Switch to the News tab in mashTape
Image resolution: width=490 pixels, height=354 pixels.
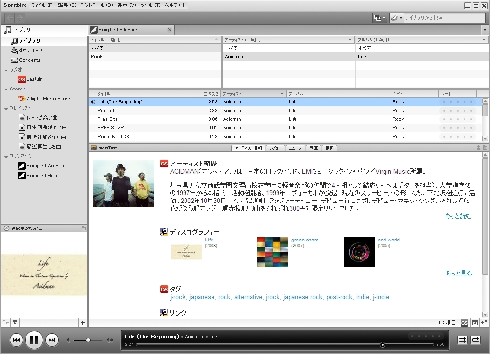[296, 148]
